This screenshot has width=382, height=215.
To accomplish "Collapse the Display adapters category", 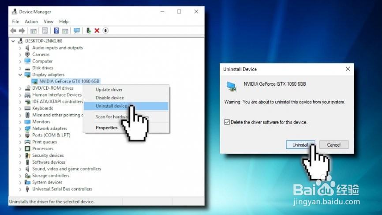I will tap(20, 75).
